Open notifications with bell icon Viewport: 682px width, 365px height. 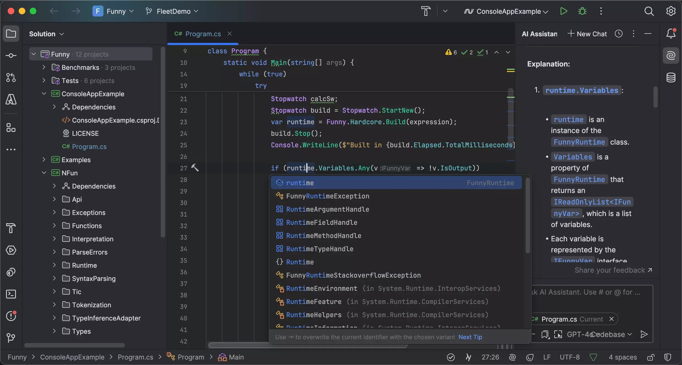(672, 34)
